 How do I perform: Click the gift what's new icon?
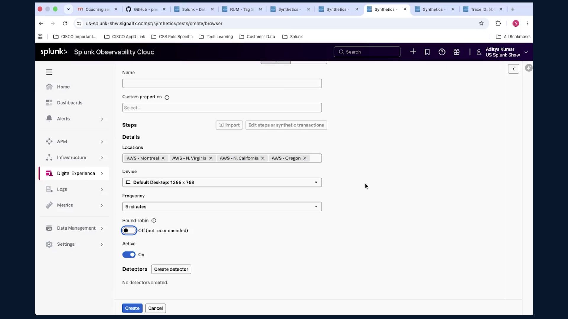tap(456, 52)
